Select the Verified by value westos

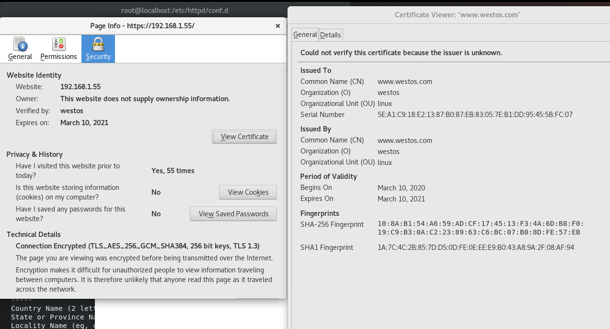click(x=72, y=111)
